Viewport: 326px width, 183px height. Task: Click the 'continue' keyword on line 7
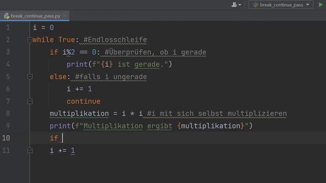(x=84, y=101)
